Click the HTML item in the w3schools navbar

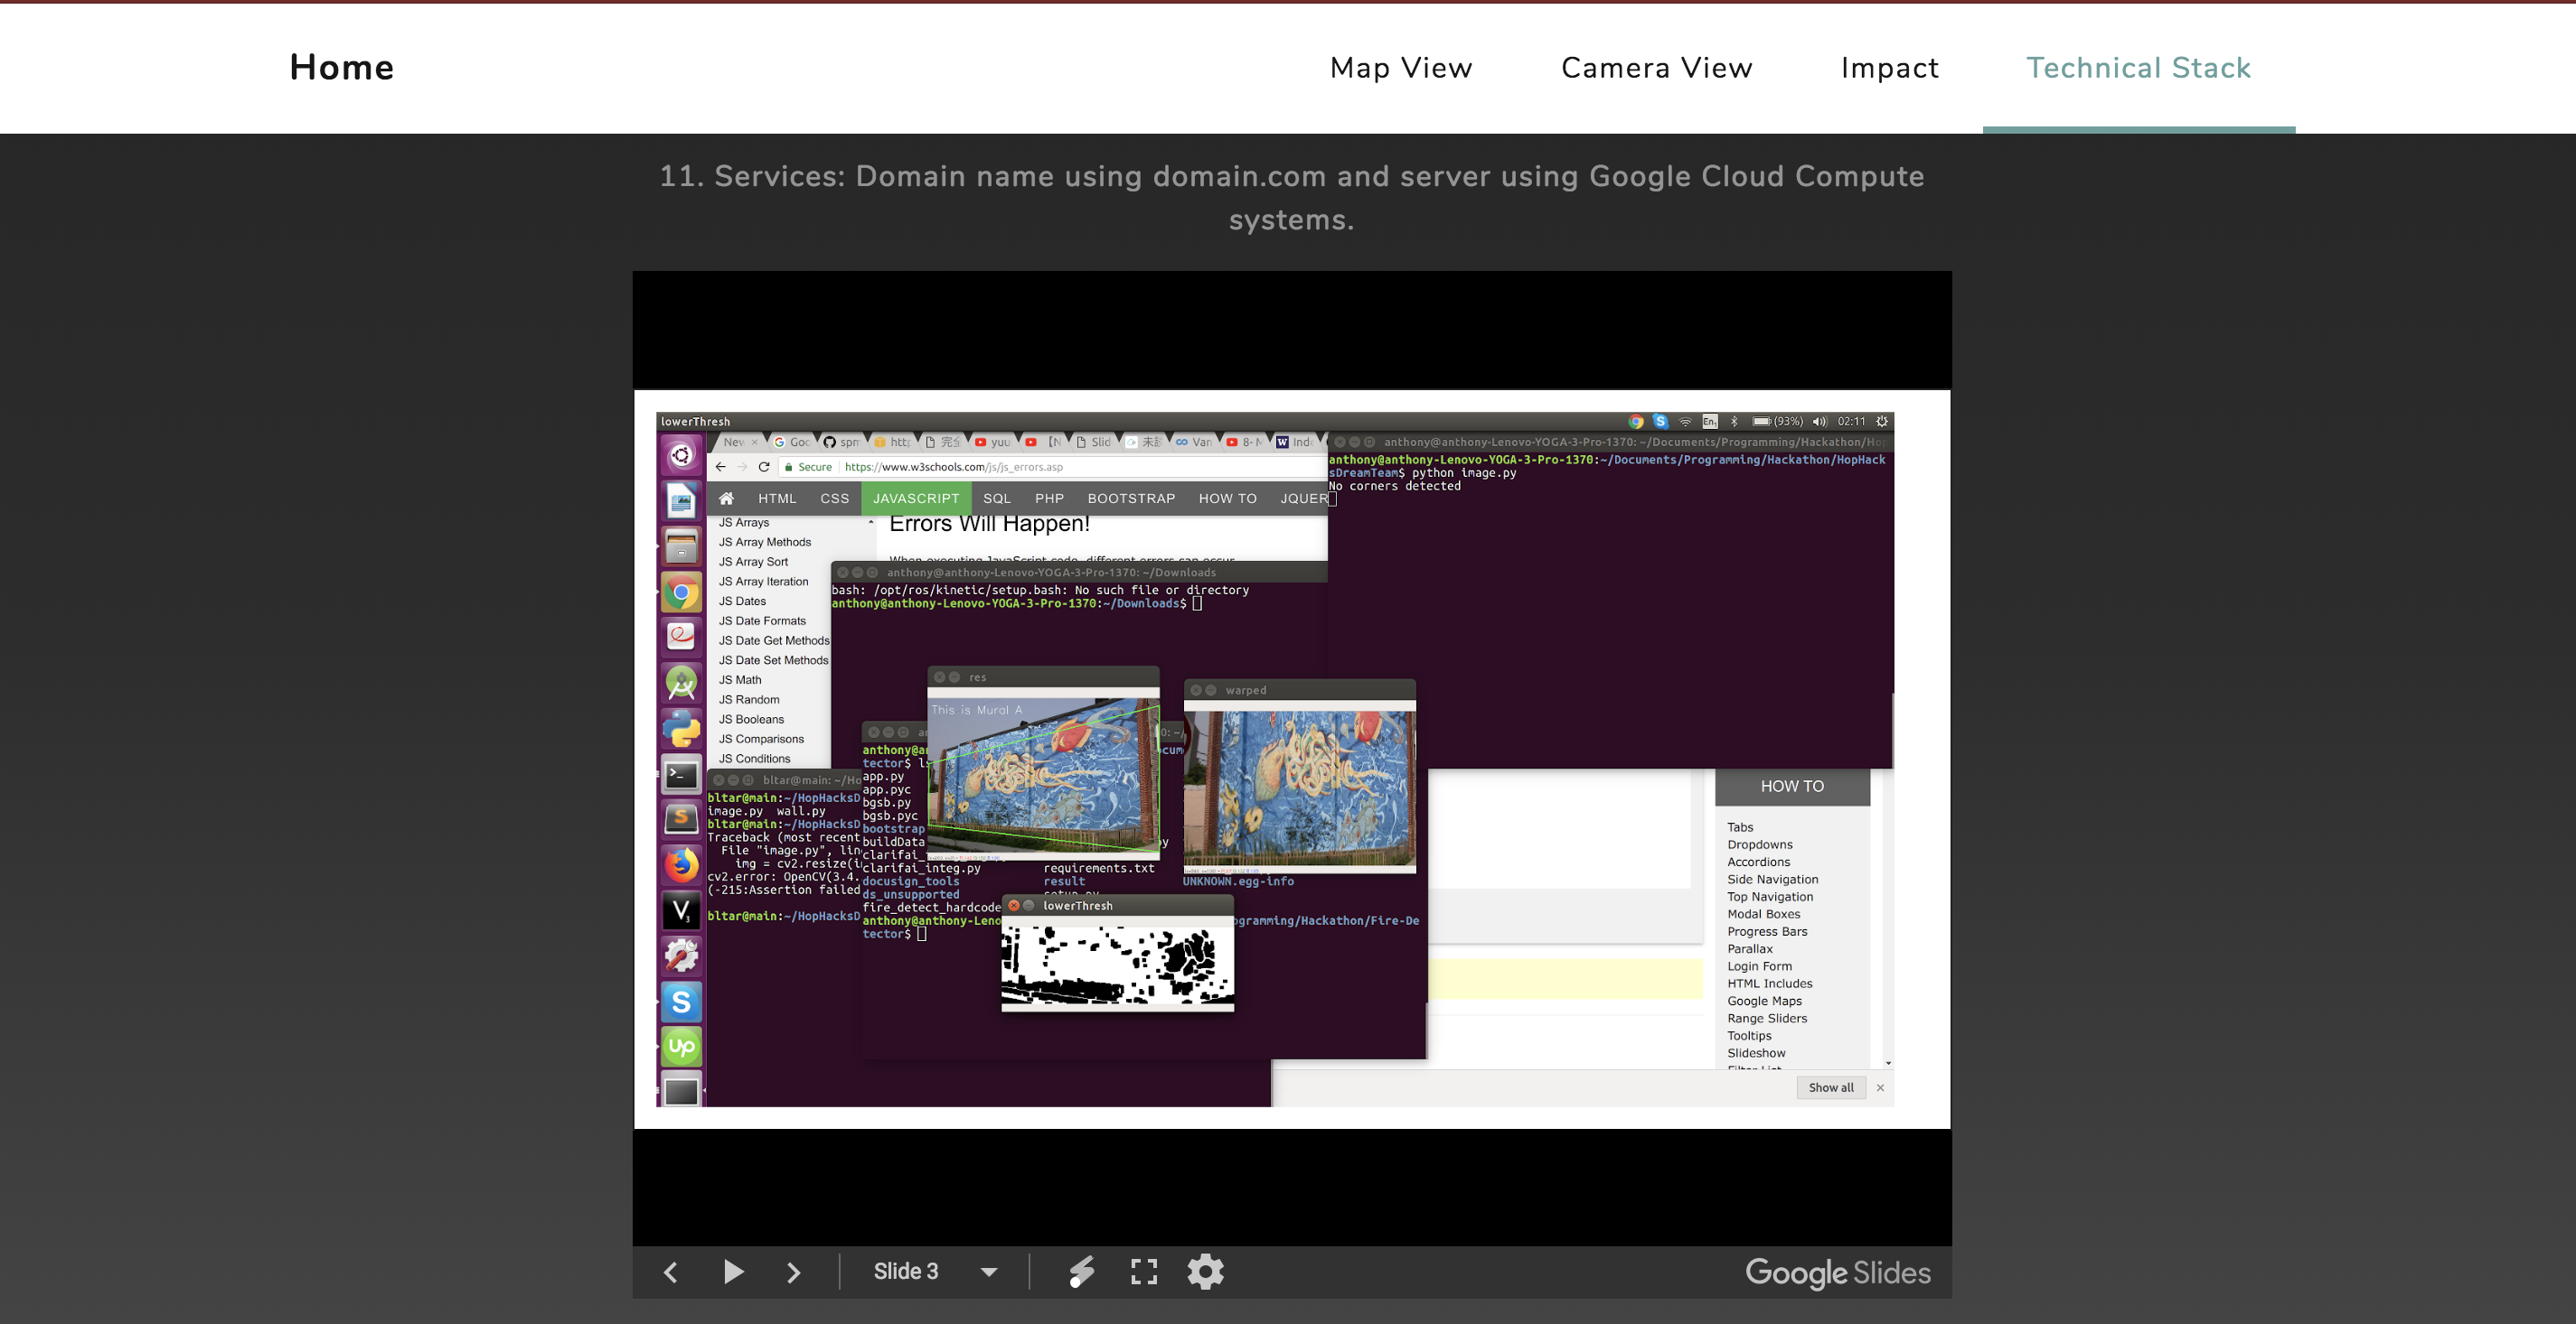coord(777,499)
